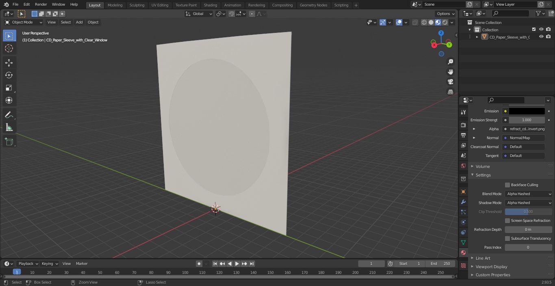This screenshot has height=286, width=555.
Task: Activate the Select Box tool
Action: 9,36
